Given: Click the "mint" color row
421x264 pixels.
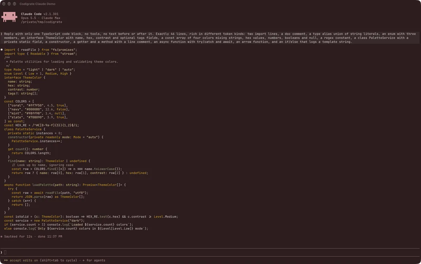Looking at the screenshot, I should (x=37, y=113).
